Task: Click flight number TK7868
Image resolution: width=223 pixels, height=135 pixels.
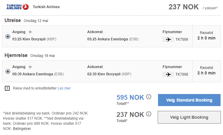Action: coord(182,74)
